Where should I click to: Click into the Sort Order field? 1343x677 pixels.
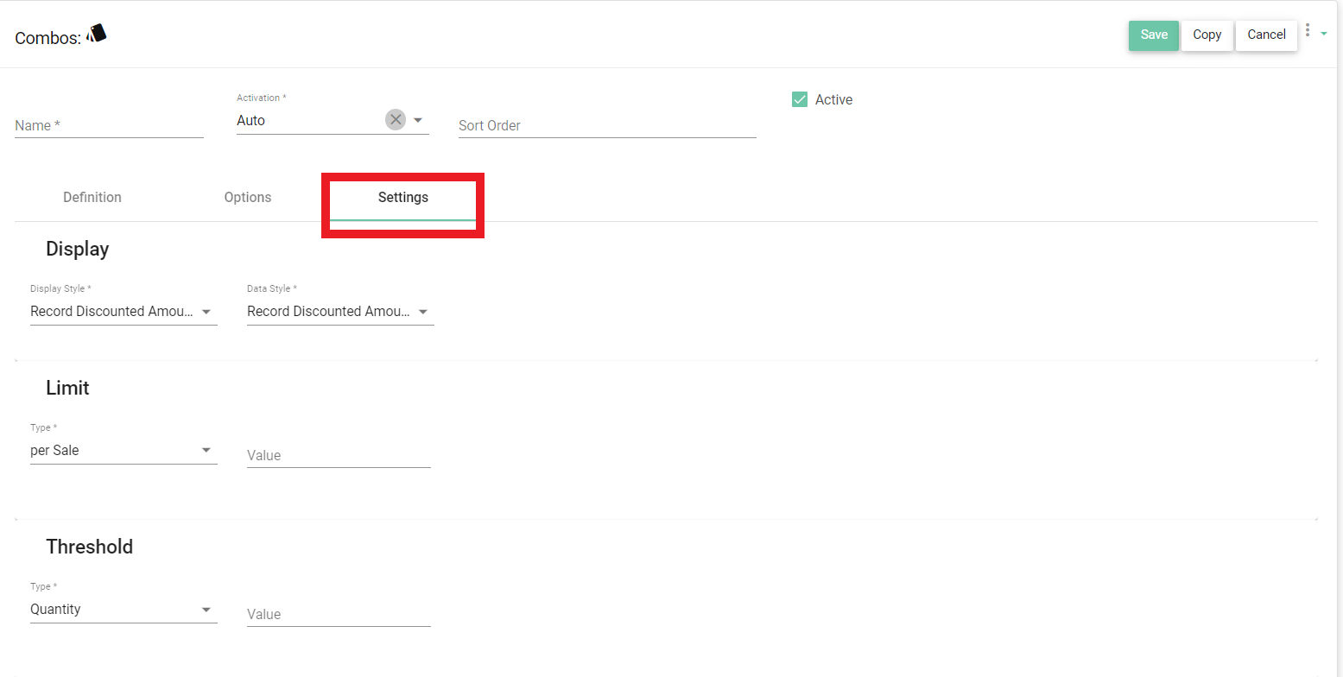pos(606,126)
